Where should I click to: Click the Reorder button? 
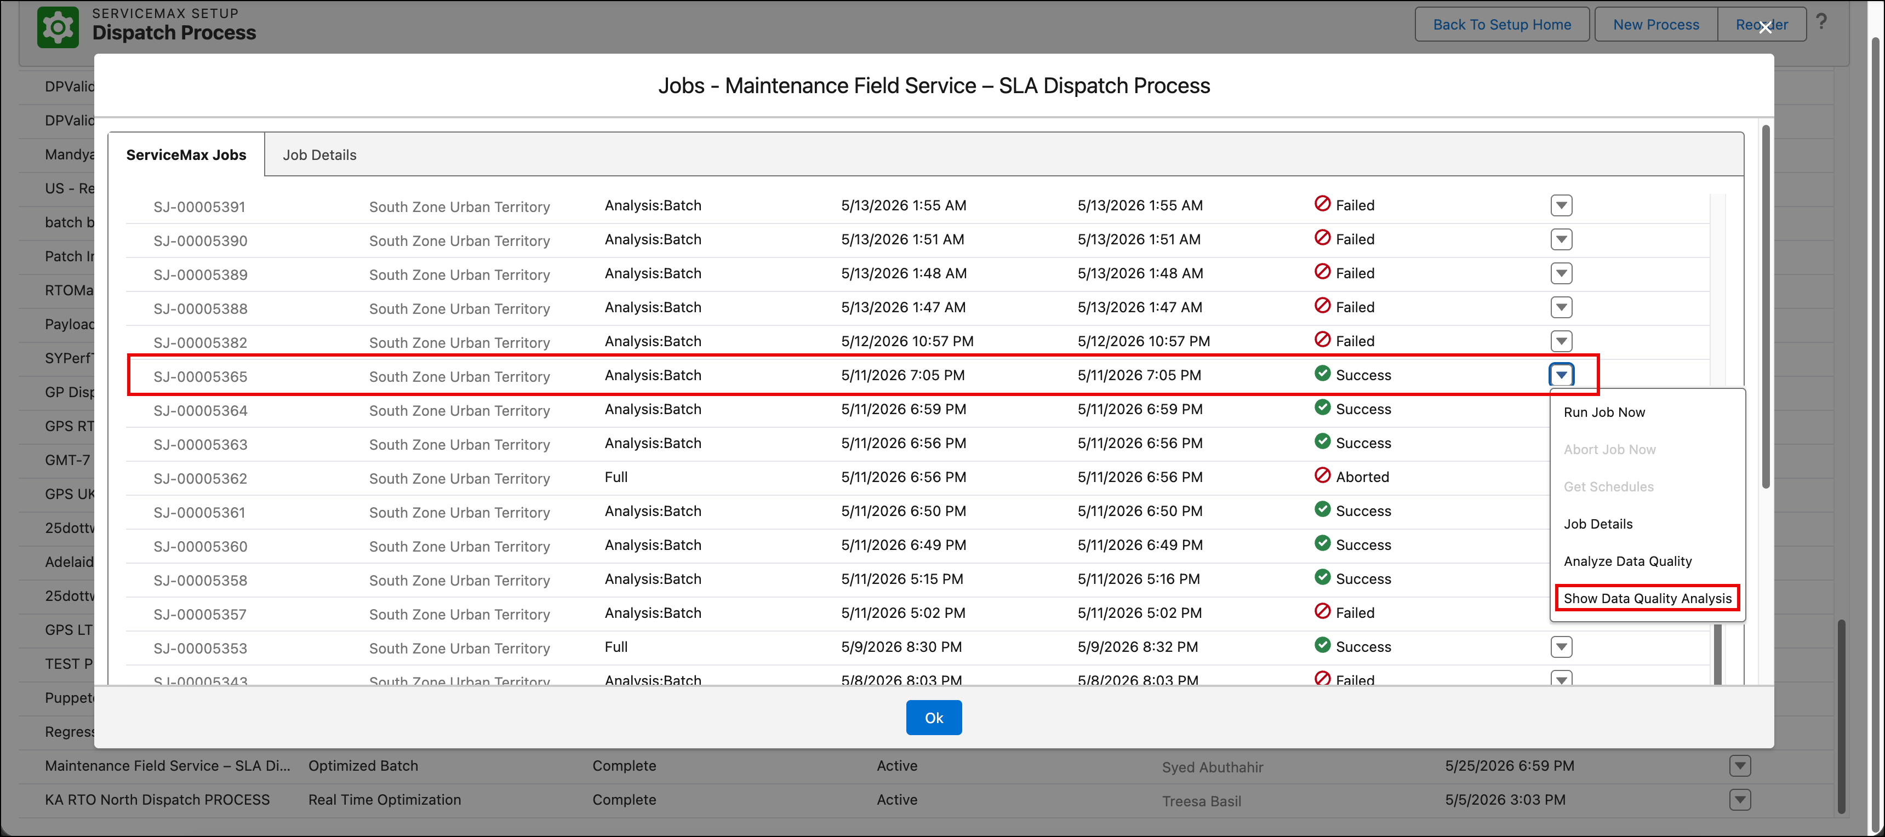click(x=1761, y=24)
